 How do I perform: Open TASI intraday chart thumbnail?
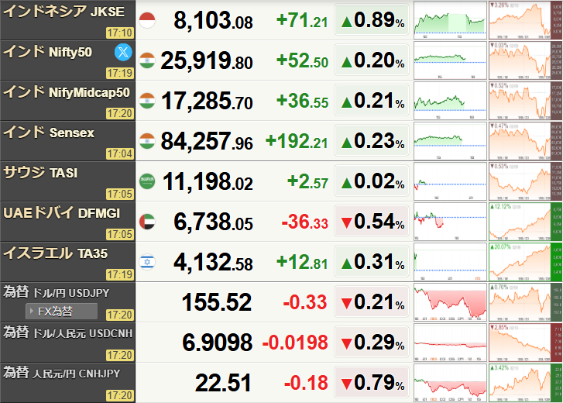coord(450,181)
